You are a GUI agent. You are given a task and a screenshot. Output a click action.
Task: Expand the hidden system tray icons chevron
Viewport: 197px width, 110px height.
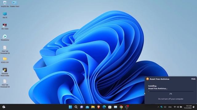pos(158,107)
